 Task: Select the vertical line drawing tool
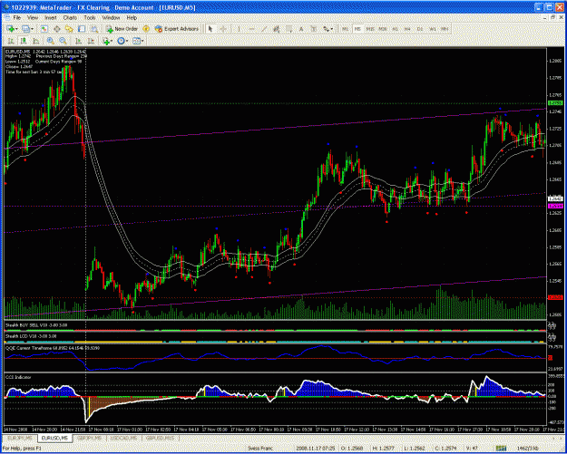239,29
